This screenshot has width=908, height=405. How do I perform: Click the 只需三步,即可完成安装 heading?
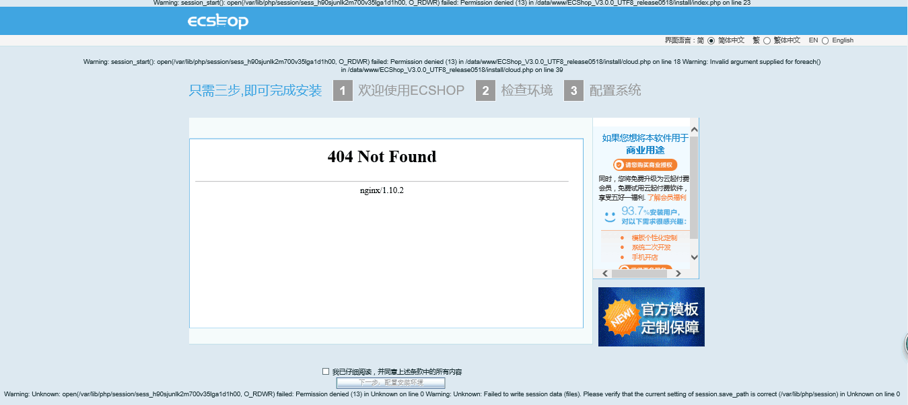(256, 91)
